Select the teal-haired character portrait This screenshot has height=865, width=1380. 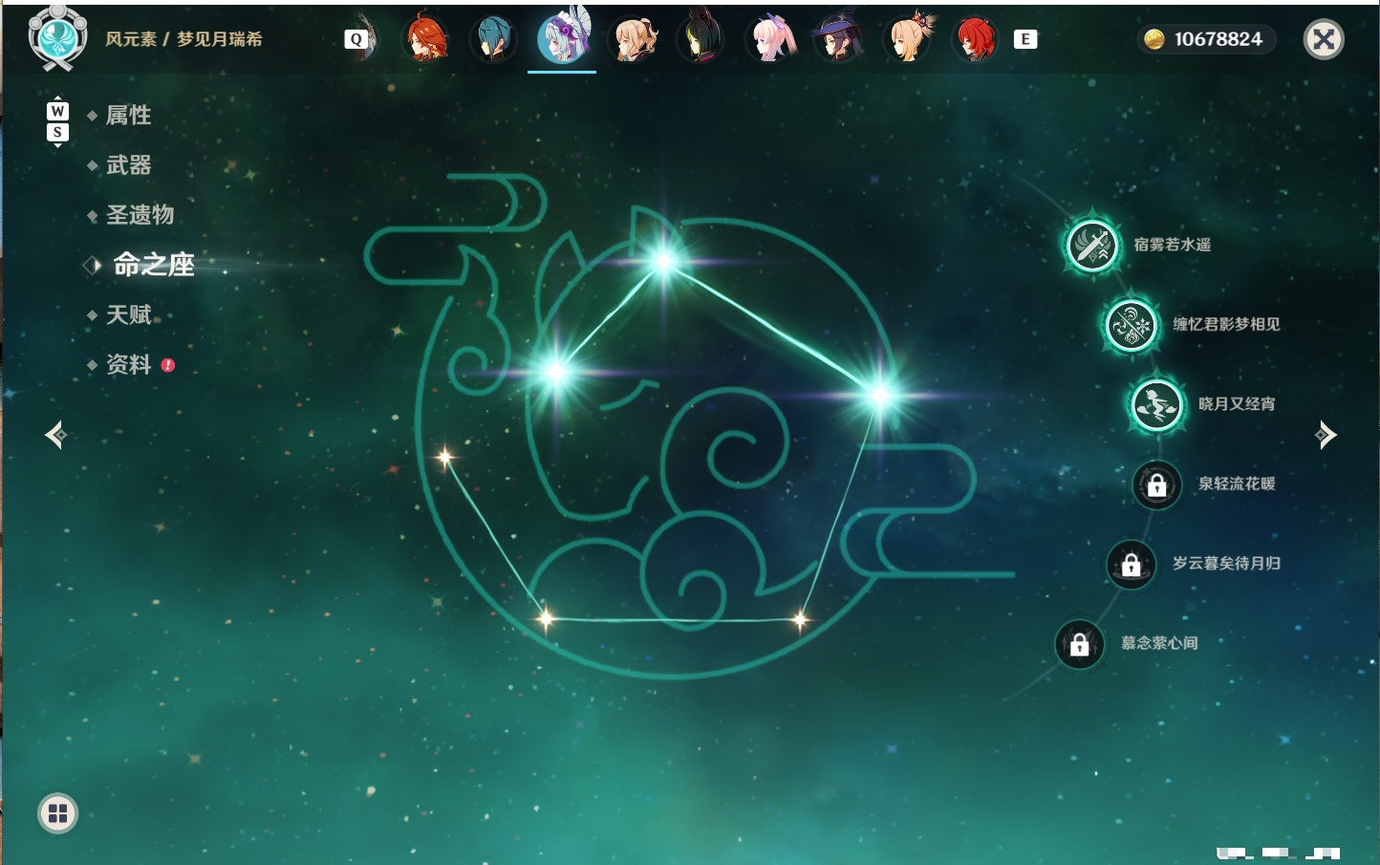tap(493, 39)
